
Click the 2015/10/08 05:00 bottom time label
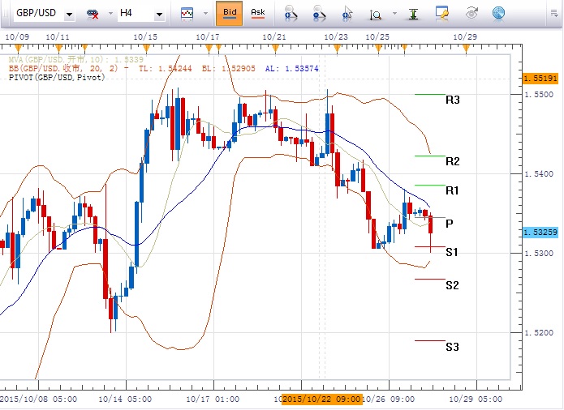pos(38,399)
